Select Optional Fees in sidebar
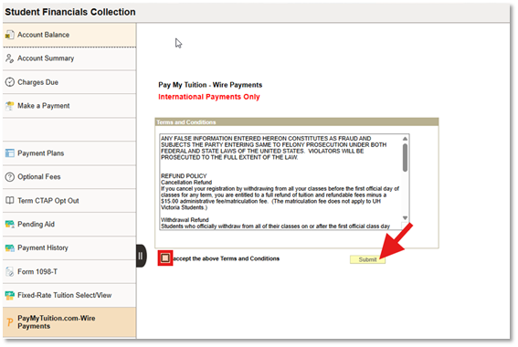Viewport: 518px width, 347px height. tap(69, 177)
